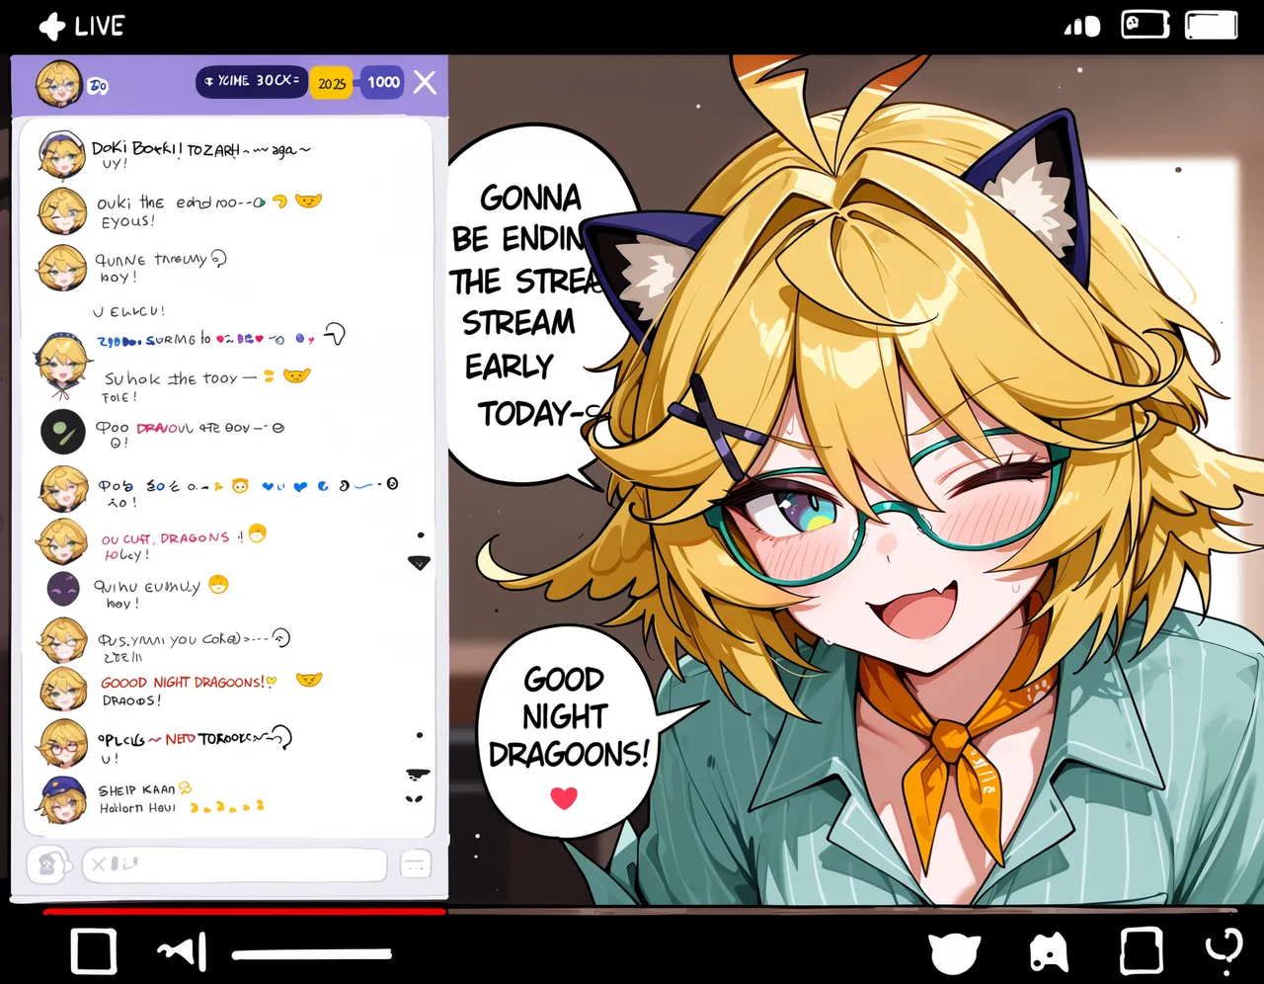Click the yellow 2025 badge
The width and height of the screenshot is (1264, 984).
(x=332, y=83)
